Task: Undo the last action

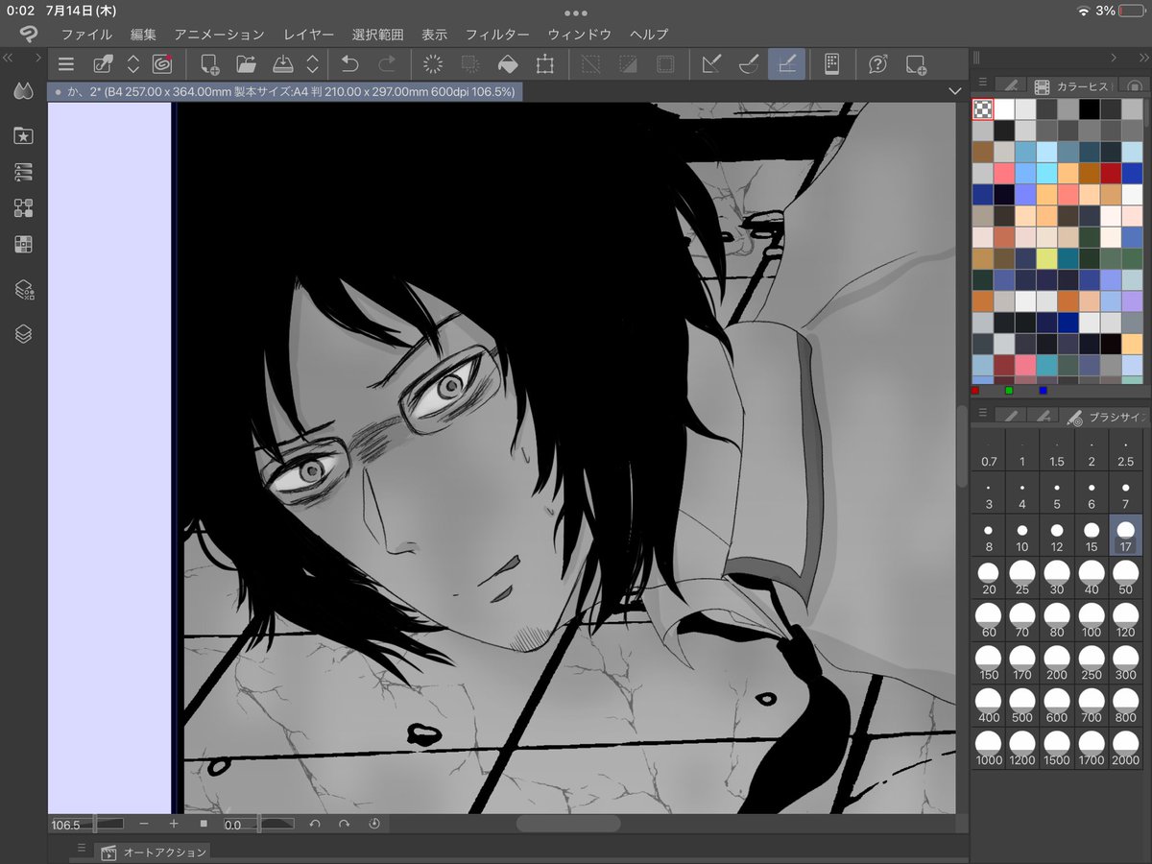Action: click(x=350, y=64)
